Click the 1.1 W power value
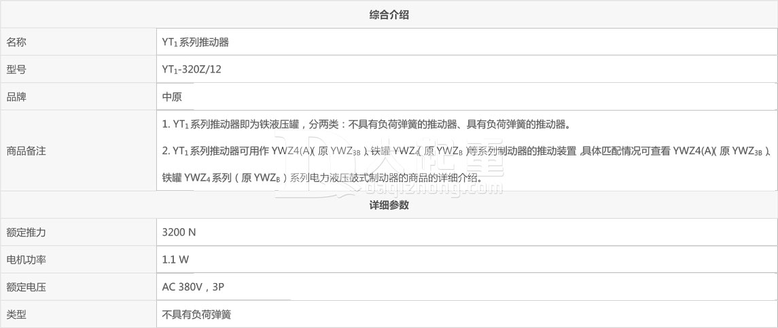This screenshot has height=328, width=778. (176, 259)
